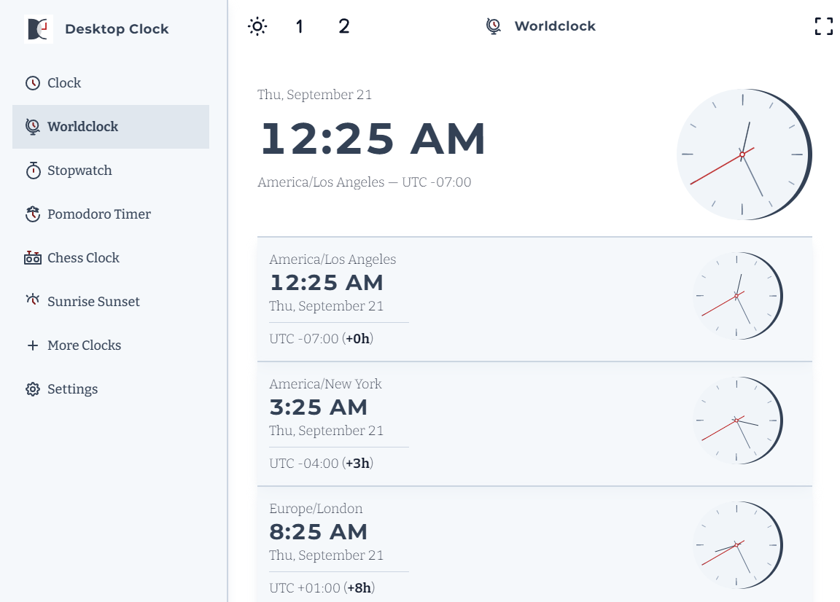Click the Desktop Clock logo icon
The height and width of the screenshot is (602, 840).
[x=39, y=29]
